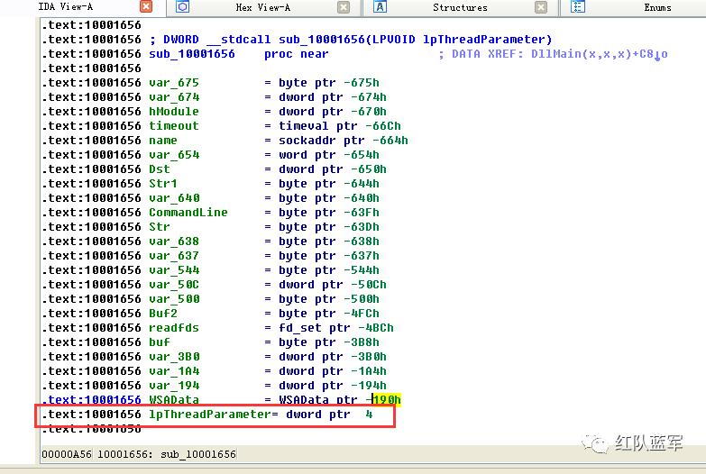The image size is (706, 474).
Task: Select the var_640 variable
Action: pyautogui.click(x=174, y=198)
